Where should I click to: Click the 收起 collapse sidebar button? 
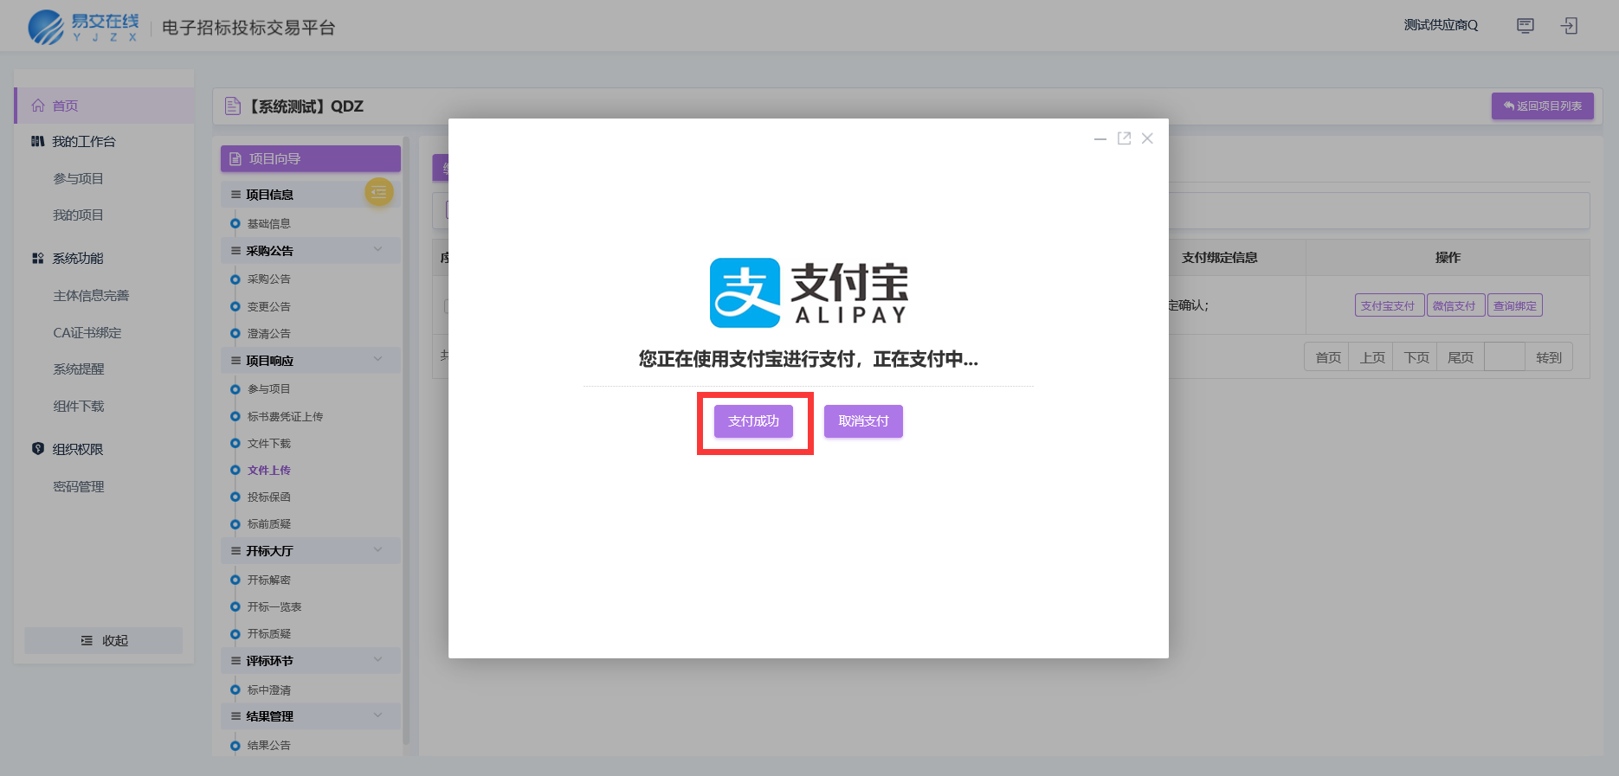104,640
